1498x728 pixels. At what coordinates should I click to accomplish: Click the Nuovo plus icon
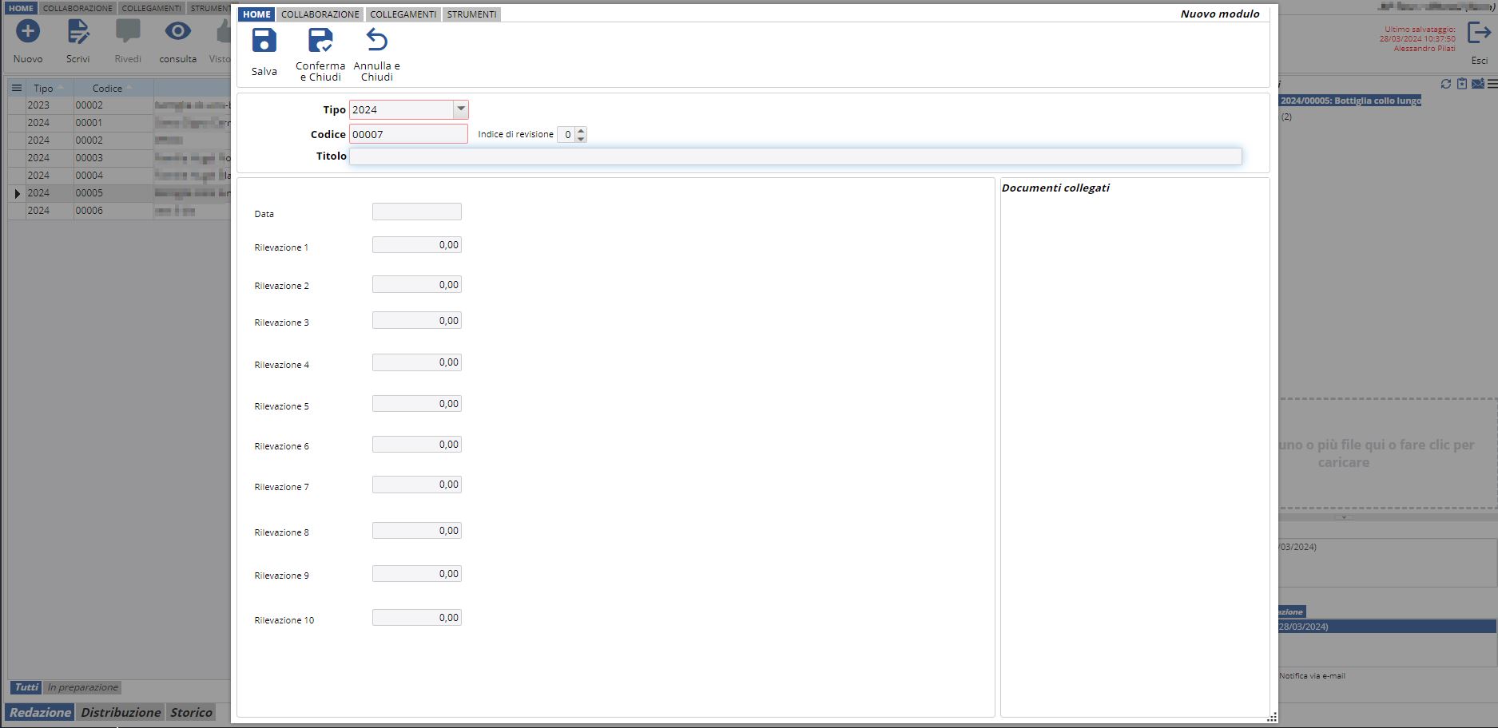click(28, 32)
